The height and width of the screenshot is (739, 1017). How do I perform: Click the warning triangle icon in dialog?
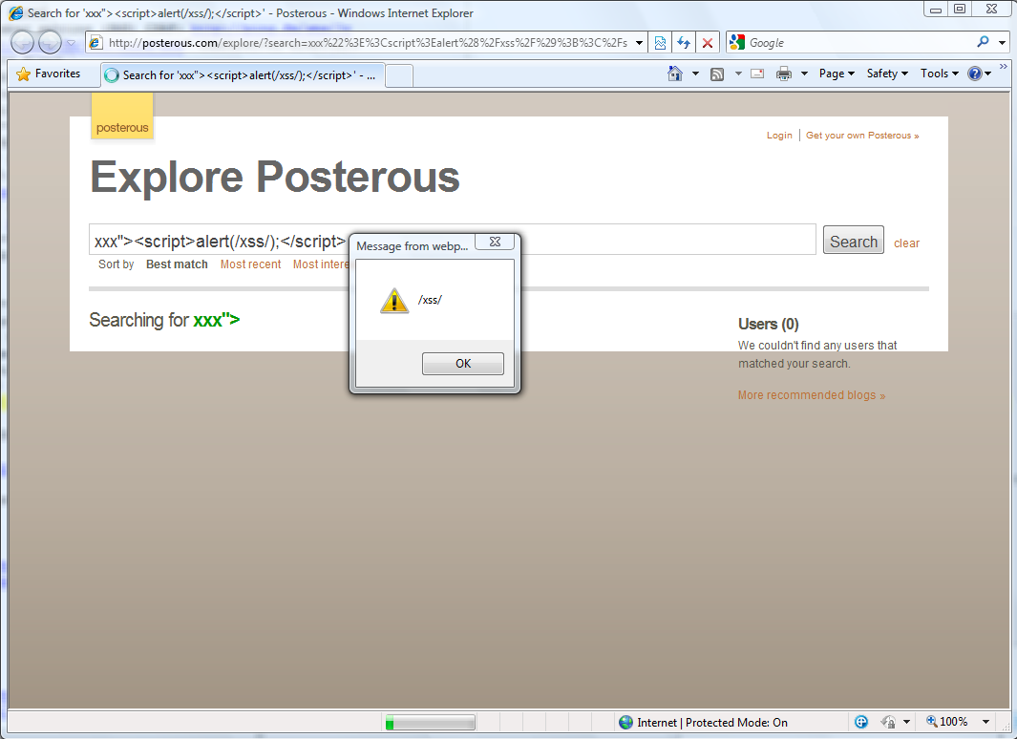394,301
